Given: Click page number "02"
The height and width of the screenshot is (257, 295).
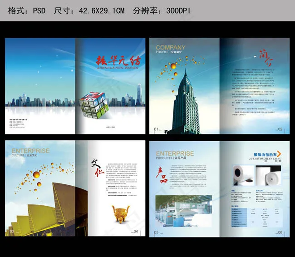Looking at the screenshot, I should (280, 129).
